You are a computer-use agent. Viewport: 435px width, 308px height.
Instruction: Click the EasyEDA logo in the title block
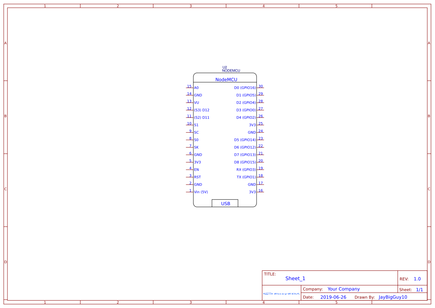pos(281,294)
